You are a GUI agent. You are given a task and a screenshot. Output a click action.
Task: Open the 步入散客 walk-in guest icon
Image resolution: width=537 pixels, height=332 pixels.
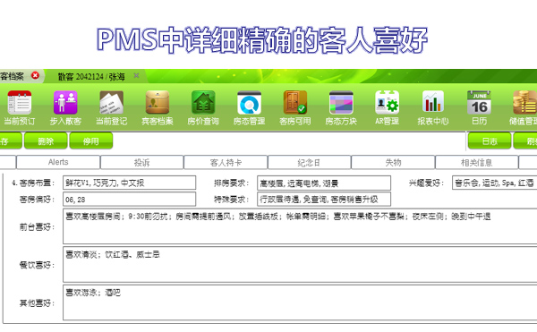(x=65, y=103)
